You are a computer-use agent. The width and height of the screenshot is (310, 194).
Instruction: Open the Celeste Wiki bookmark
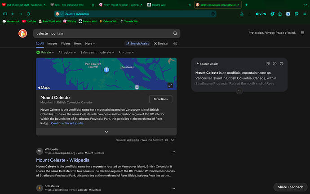pyautogui.click(x=108, y=22)
